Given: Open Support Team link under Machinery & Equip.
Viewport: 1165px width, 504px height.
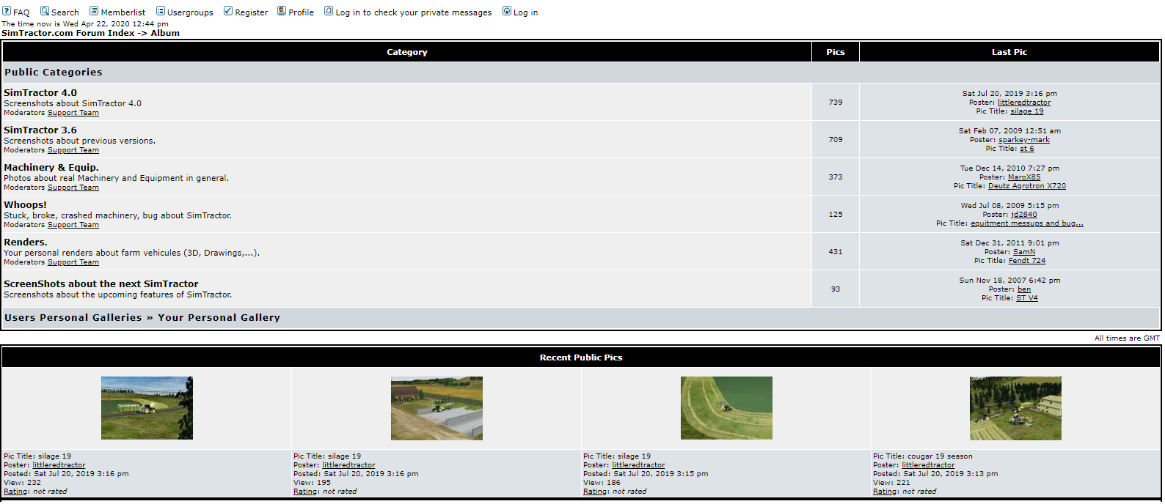Looking at the screenshot, I should coord(73,188).
